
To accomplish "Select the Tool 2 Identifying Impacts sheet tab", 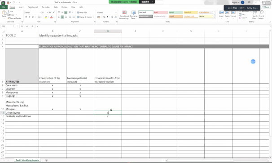I will click(27, 160).
